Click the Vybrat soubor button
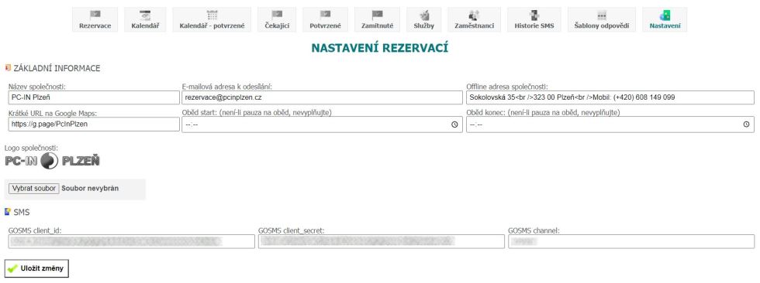This screenshot has height=283, width=760. coord(34,189)
